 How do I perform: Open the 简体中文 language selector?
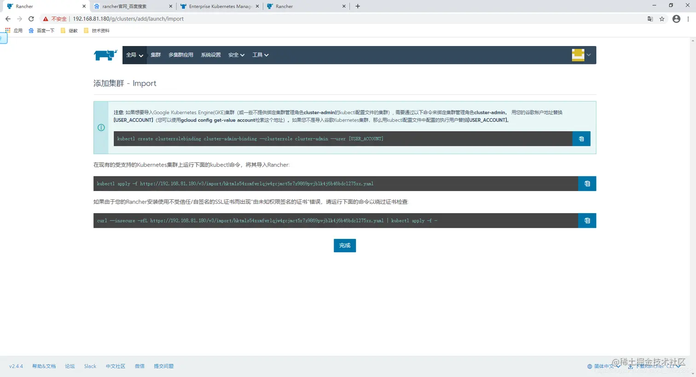pyautogui.click(x=603, y=366)
